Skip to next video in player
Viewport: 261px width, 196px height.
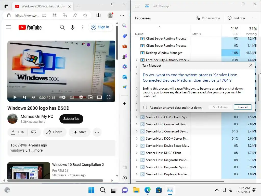pos(24,97)
